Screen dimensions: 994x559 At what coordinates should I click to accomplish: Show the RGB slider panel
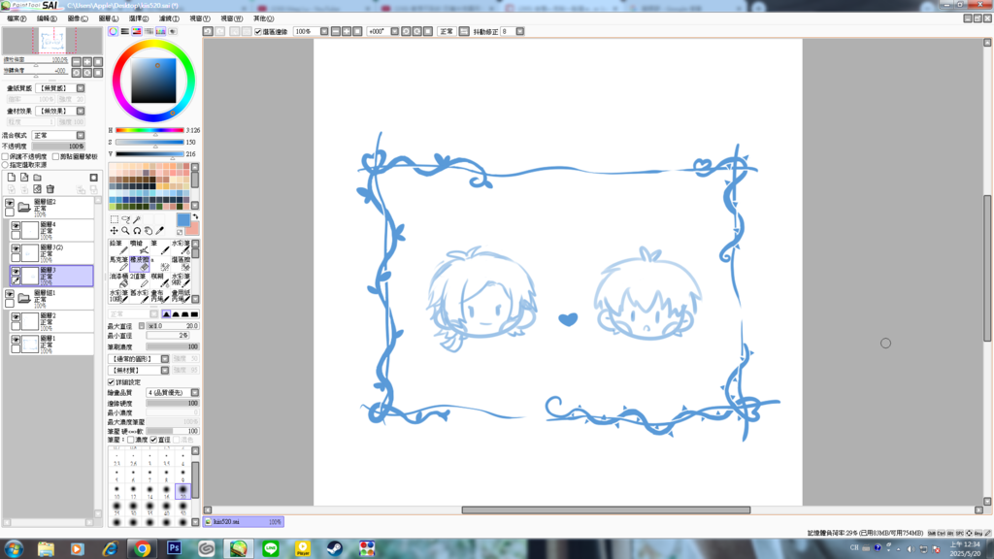click(125, 31)
